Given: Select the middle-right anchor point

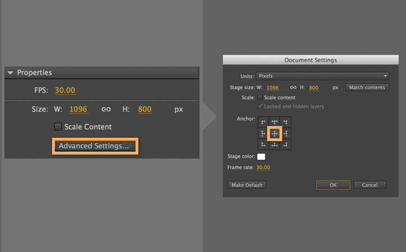Looking at the screenshot, I should 286,133.
